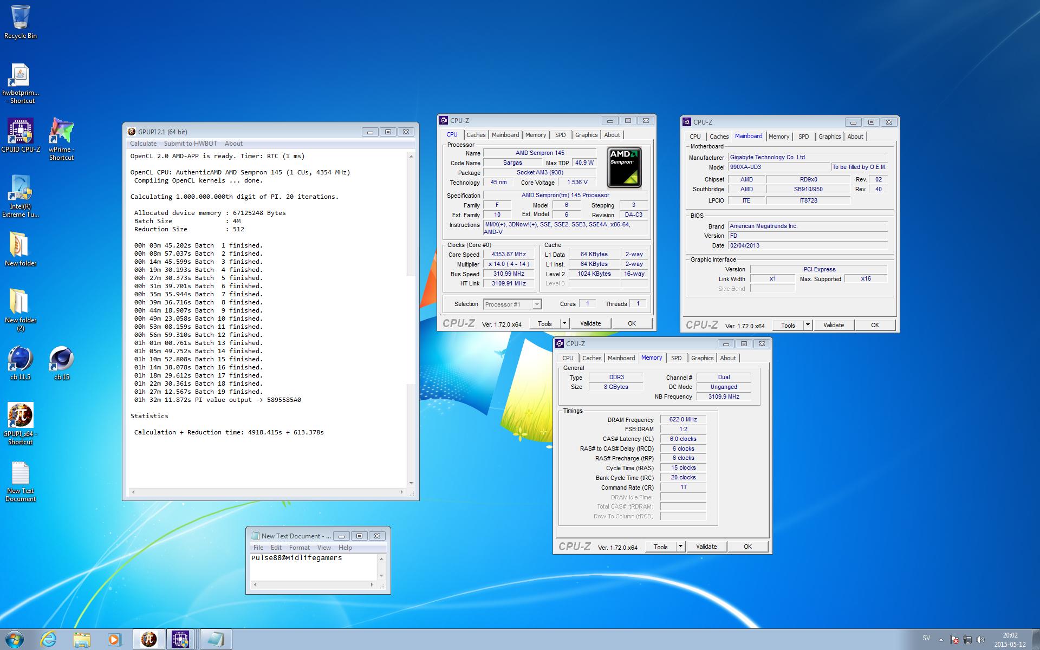Open the hwbotprime shortcut icon
Screen dimensions: 1040x650
(21, 84)
